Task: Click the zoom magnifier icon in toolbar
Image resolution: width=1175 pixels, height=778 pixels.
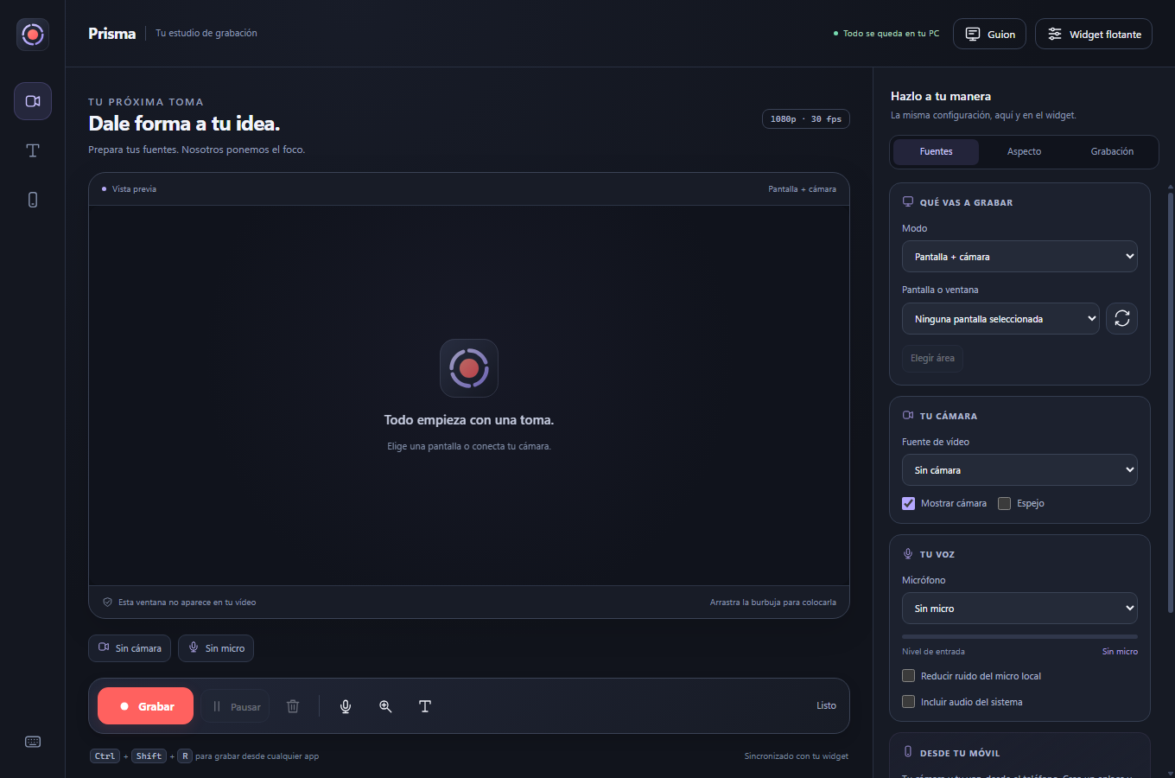Action: pos(385,706)
